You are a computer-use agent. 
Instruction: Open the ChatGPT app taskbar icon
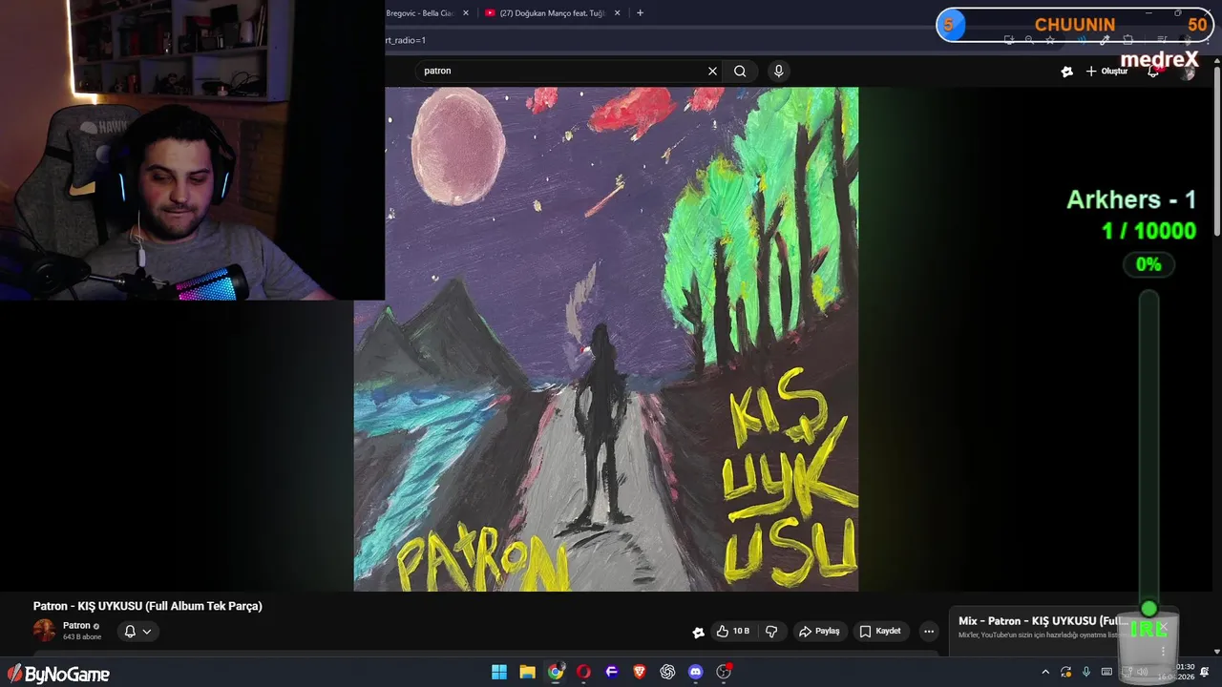667,672
